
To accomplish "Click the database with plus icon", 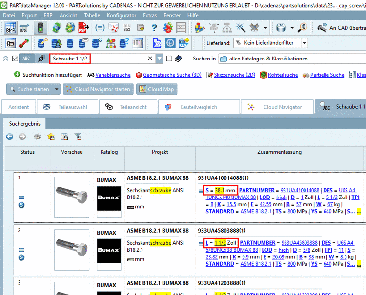I will [x=97, y=43].
